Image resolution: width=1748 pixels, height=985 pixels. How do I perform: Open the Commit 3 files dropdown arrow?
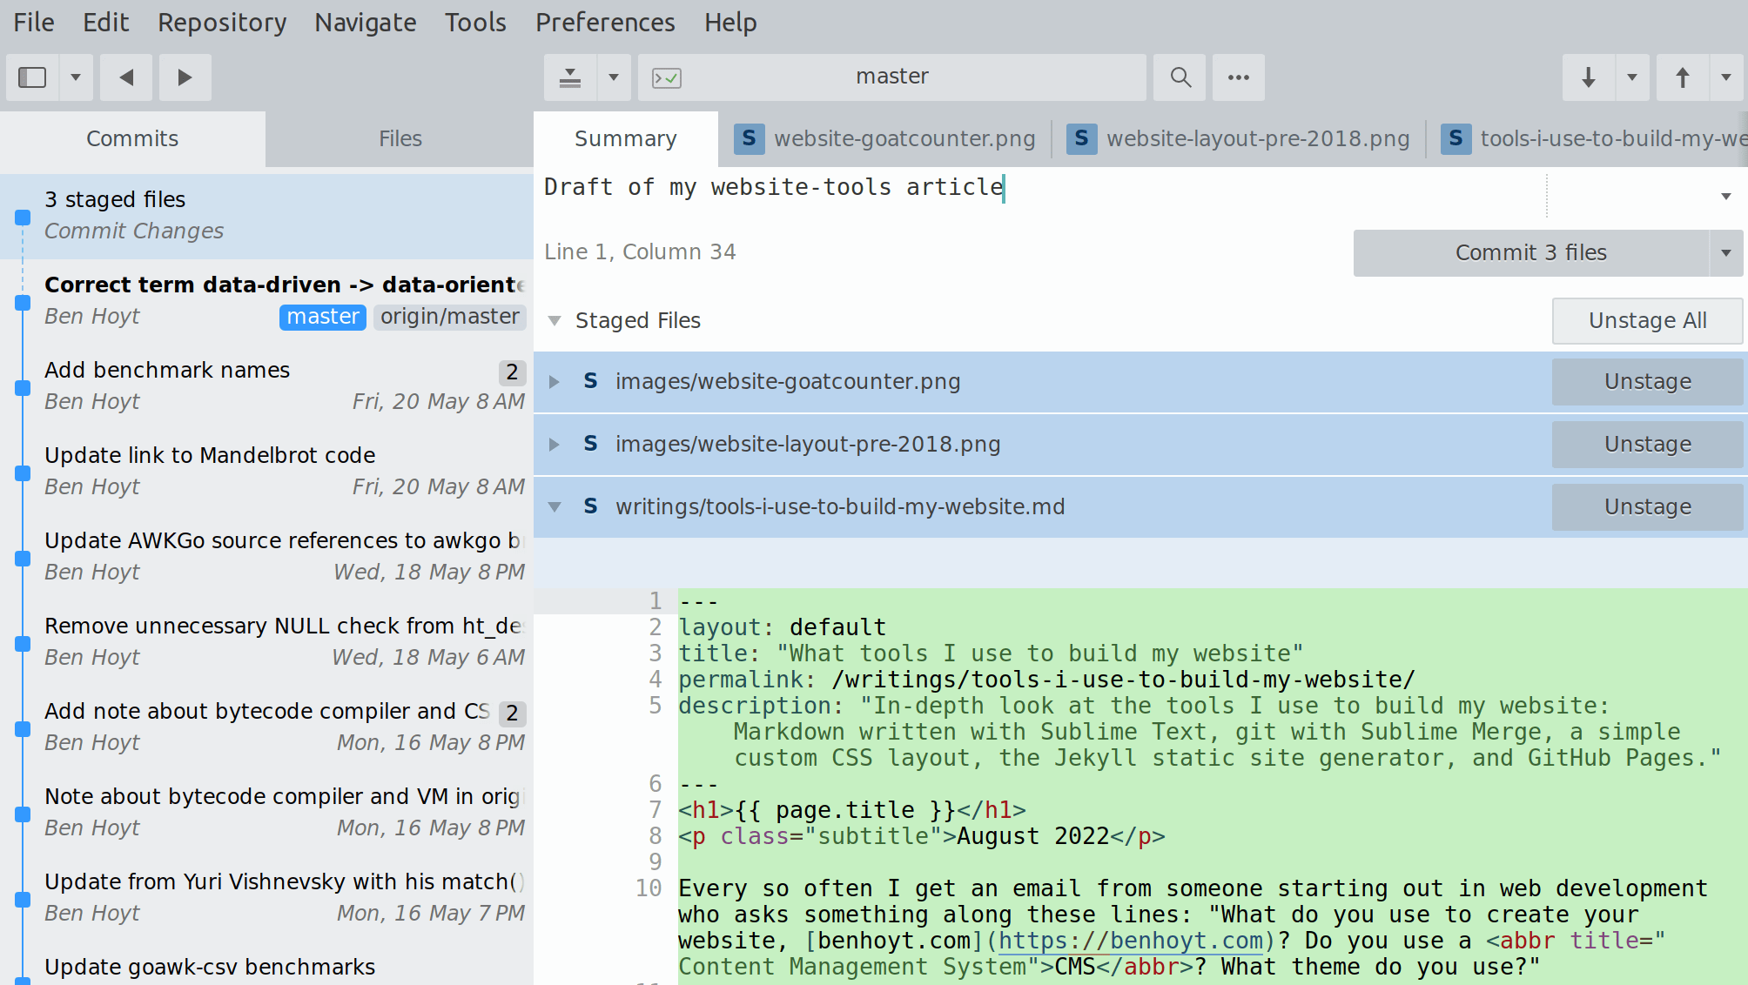tap(1726, 253)
